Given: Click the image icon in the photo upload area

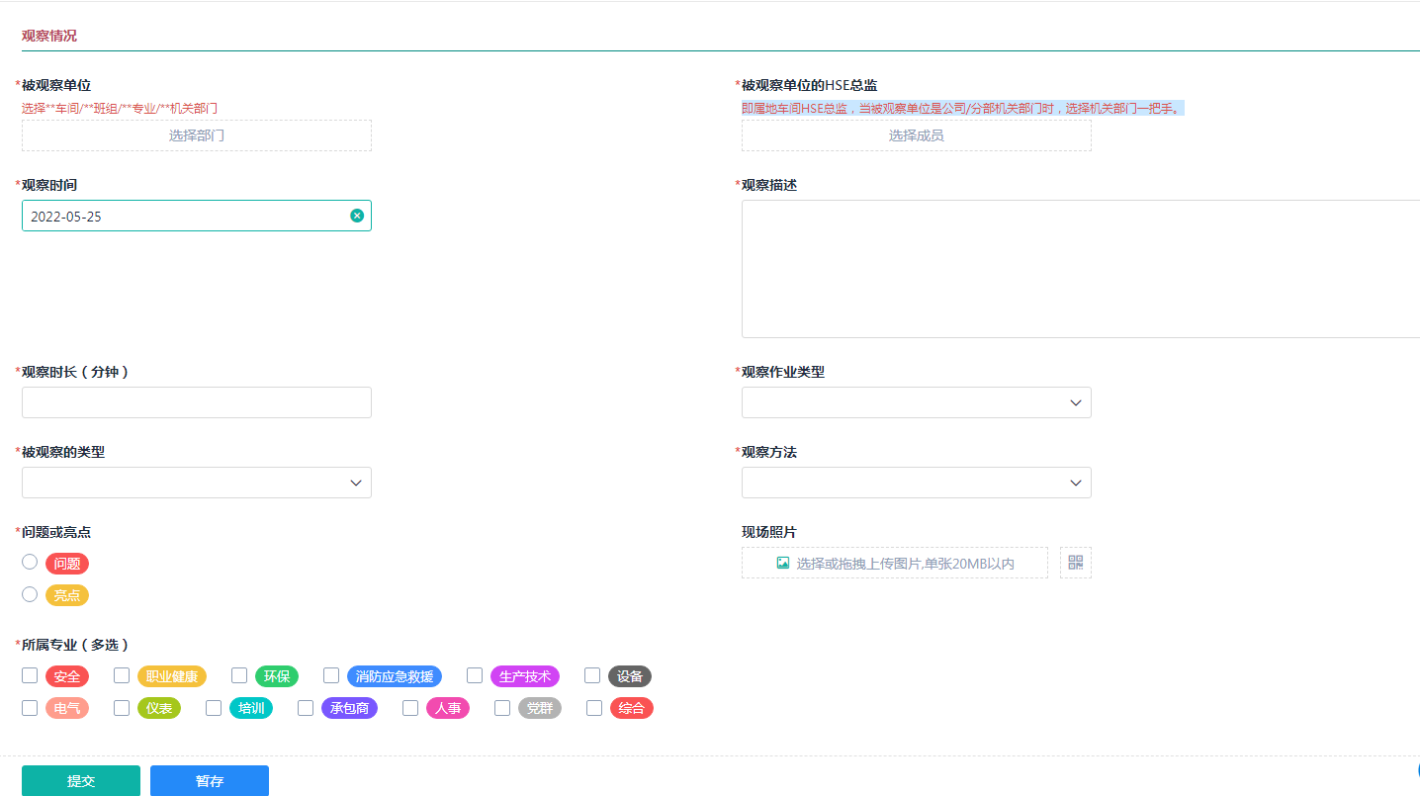Looking at the screenshot, I should [783, 563].
